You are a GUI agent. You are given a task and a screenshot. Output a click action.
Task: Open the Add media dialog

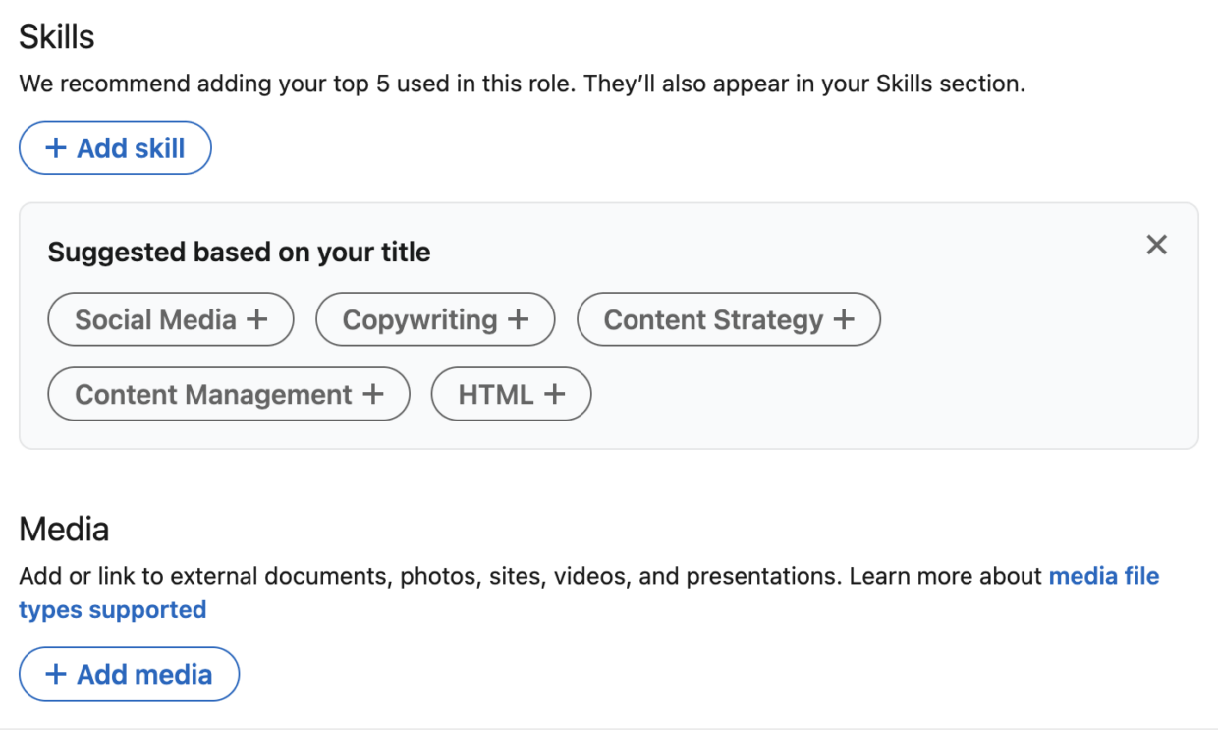click(x=129, y=674)
